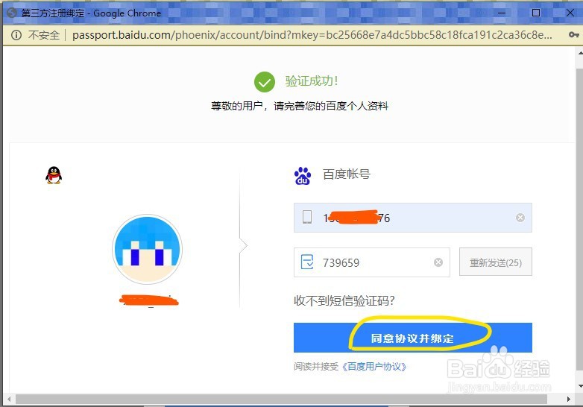The image size is (583, 407).
Task: Click the horizontal scrollbar thumb
Action: pos(281,400)
